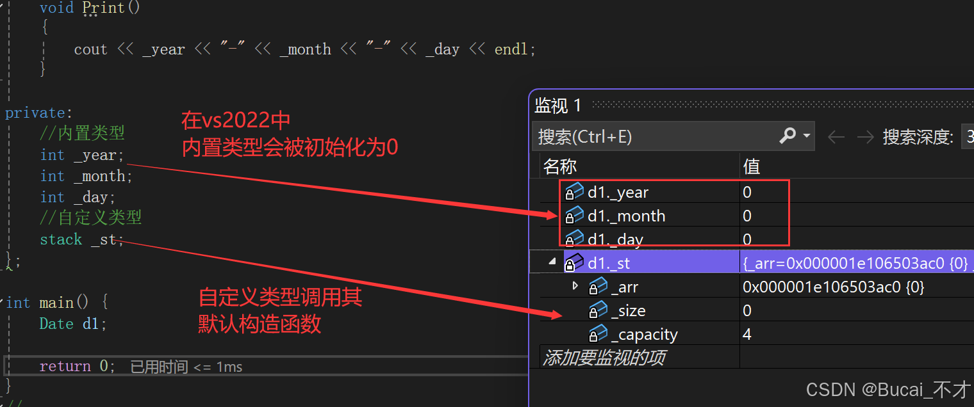Click the _arr field icon
Screen dimensions: 974x407
coord(598,287)
